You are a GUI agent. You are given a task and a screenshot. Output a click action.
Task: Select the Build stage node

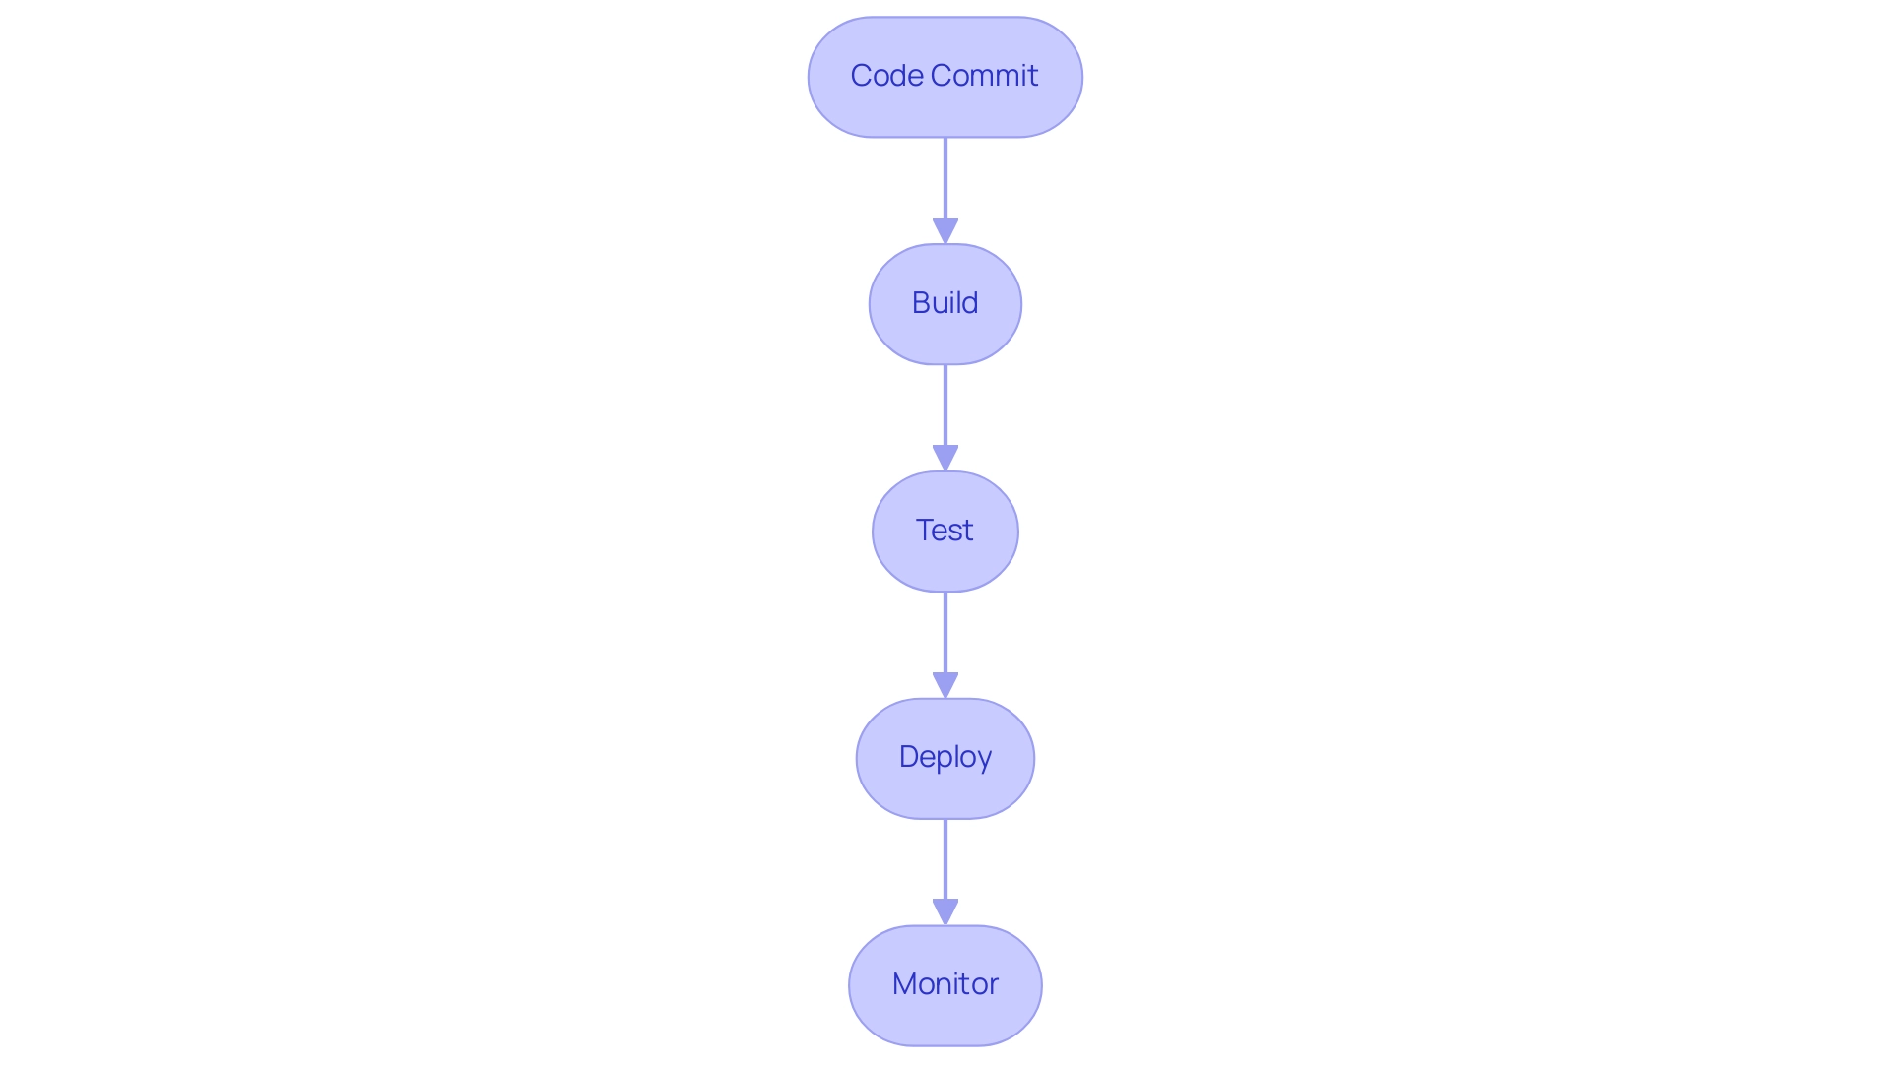click(x=945, y=301)
